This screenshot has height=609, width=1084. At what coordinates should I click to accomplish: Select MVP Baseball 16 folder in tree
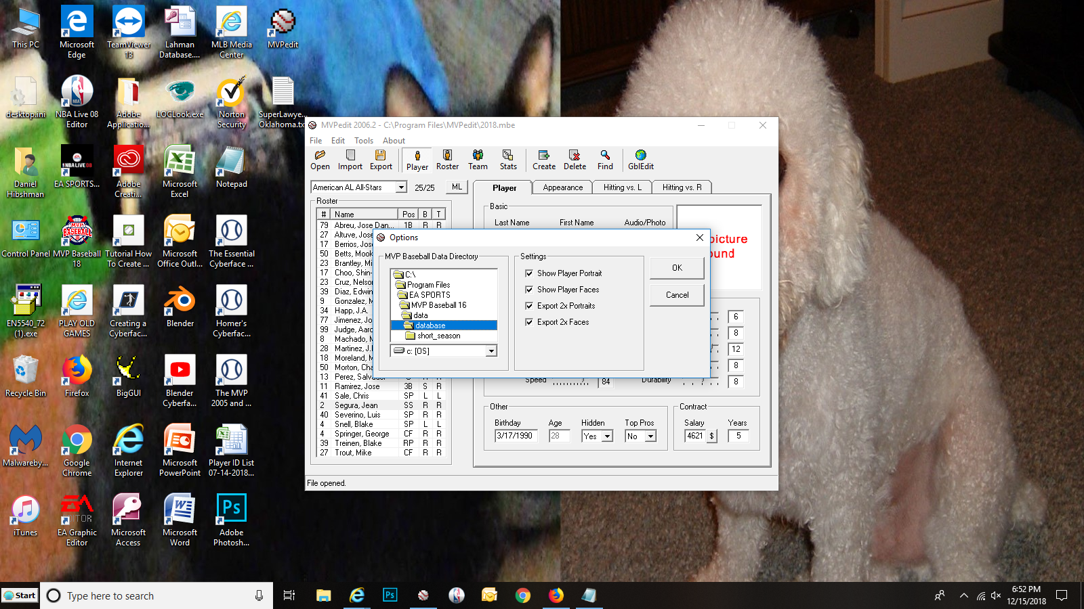[x=434, y=305]
